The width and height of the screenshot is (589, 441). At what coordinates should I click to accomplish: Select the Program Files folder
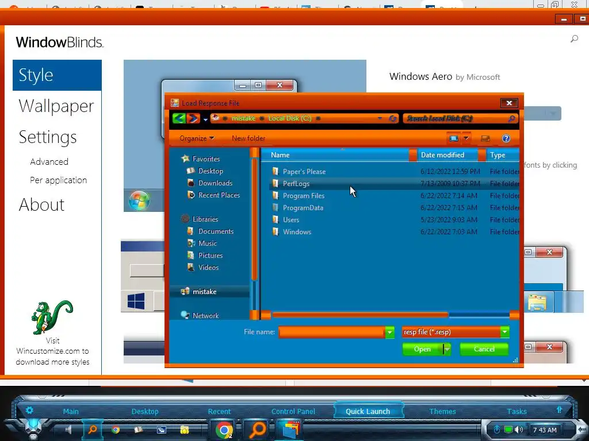pyautogui.click(x=395, y=195)
